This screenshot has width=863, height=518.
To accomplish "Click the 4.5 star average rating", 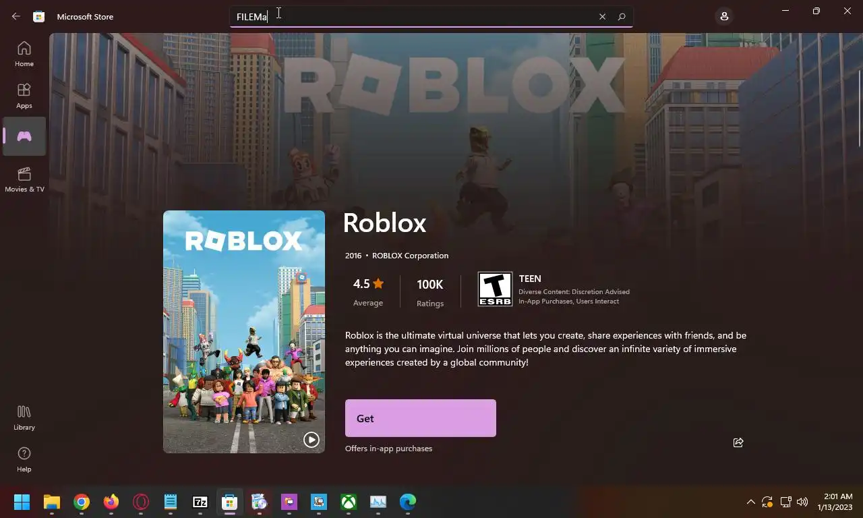I will click(368, 291).
